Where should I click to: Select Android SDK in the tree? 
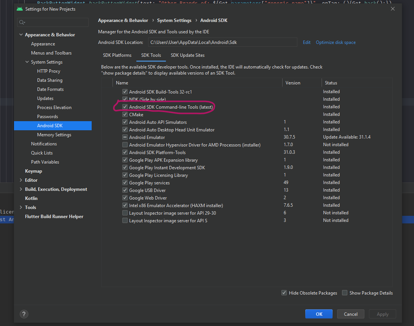pos(53,126)
